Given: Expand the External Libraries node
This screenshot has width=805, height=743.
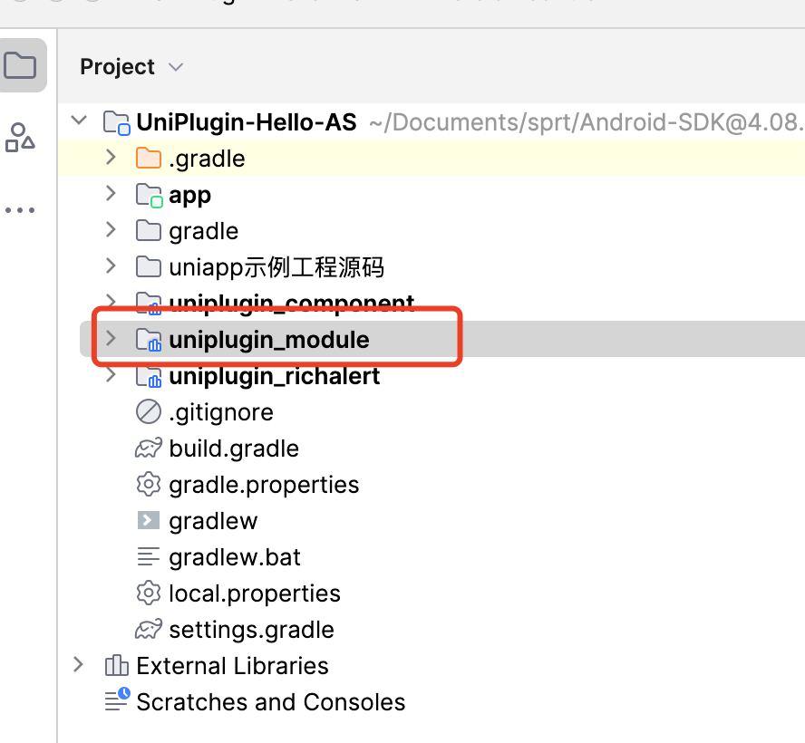Looking at the screenshot, I should click(80, 665).
